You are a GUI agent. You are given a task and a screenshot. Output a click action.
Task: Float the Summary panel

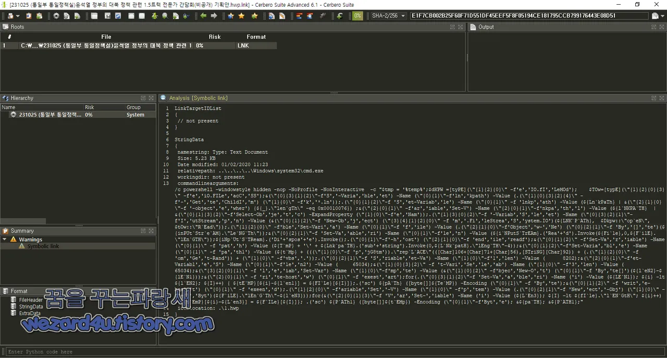point(143,231)
